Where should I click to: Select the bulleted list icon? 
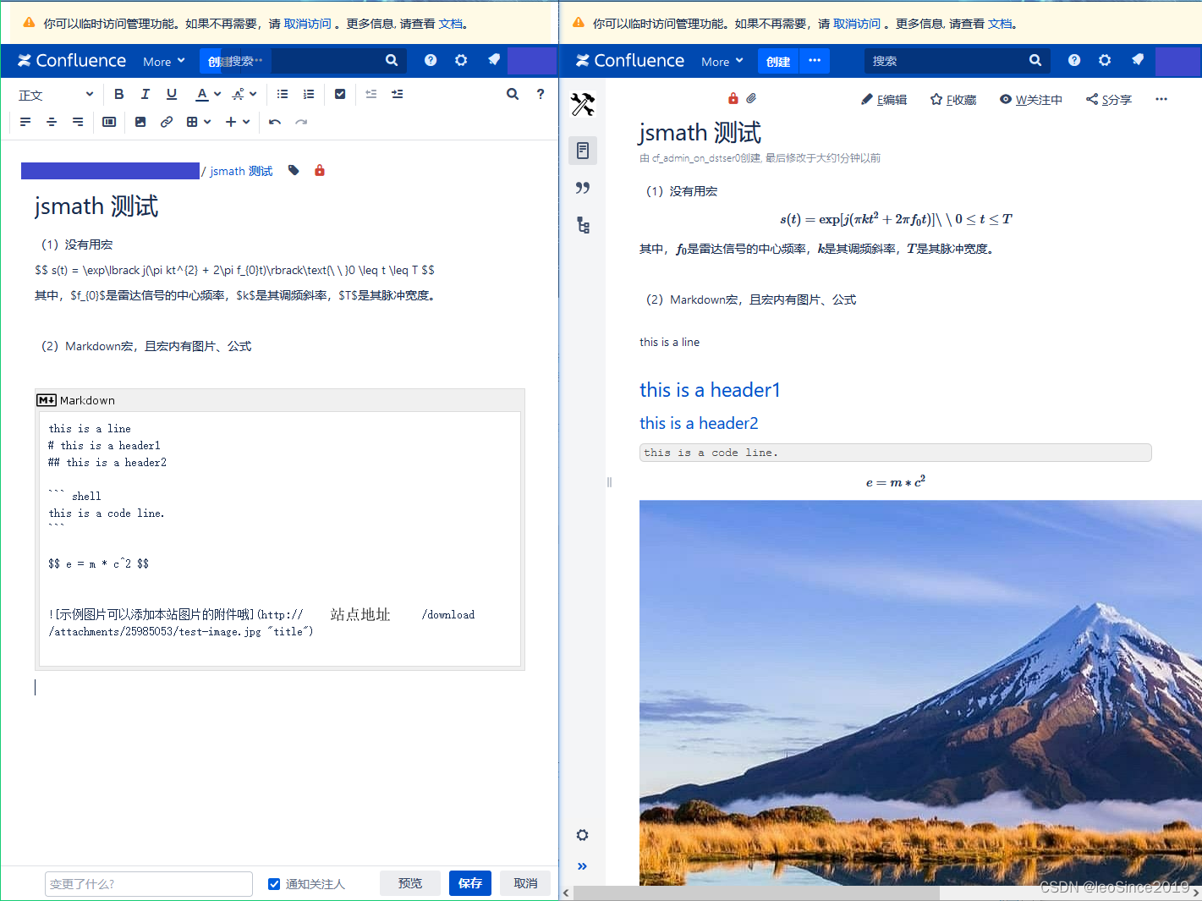(x=282, y=94)
